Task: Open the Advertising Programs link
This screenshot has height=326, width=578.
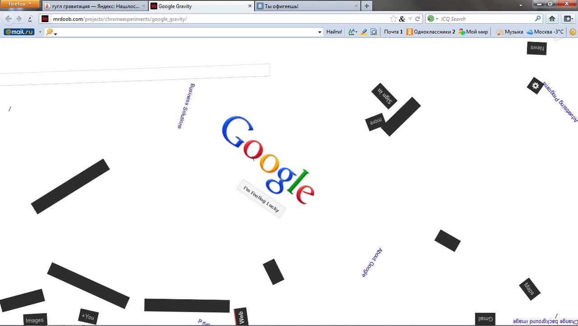Action: point(560,101)
